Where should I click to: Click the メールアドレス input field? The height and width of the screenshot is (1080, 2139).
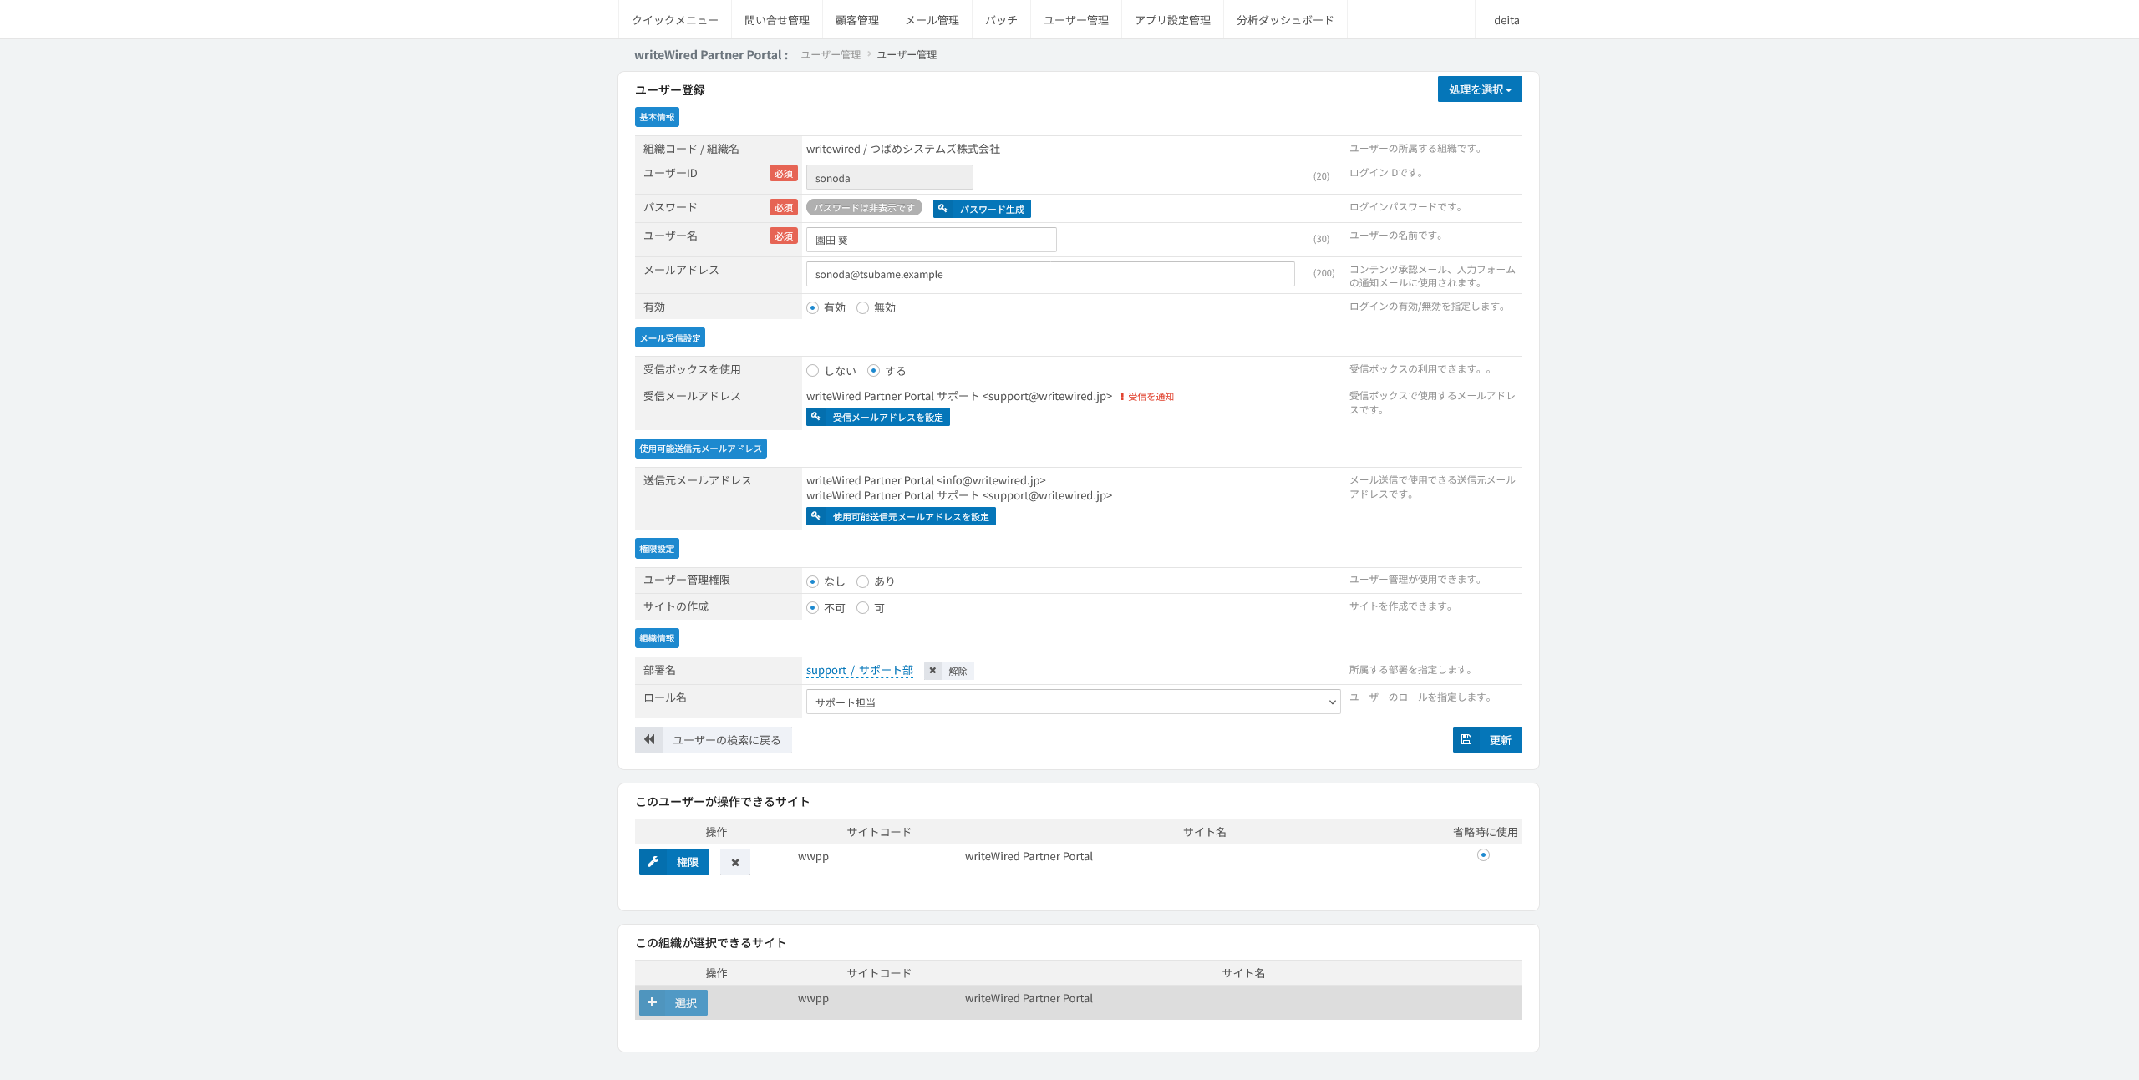[1050, 274]
